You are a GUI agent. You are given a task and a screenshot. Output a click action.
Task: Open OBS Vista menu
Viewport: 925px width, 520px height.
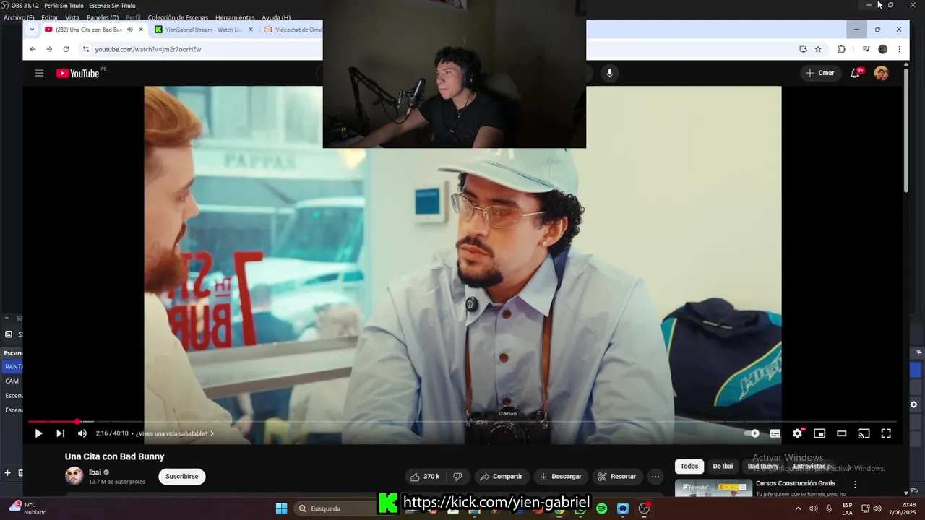click(72, 17)
